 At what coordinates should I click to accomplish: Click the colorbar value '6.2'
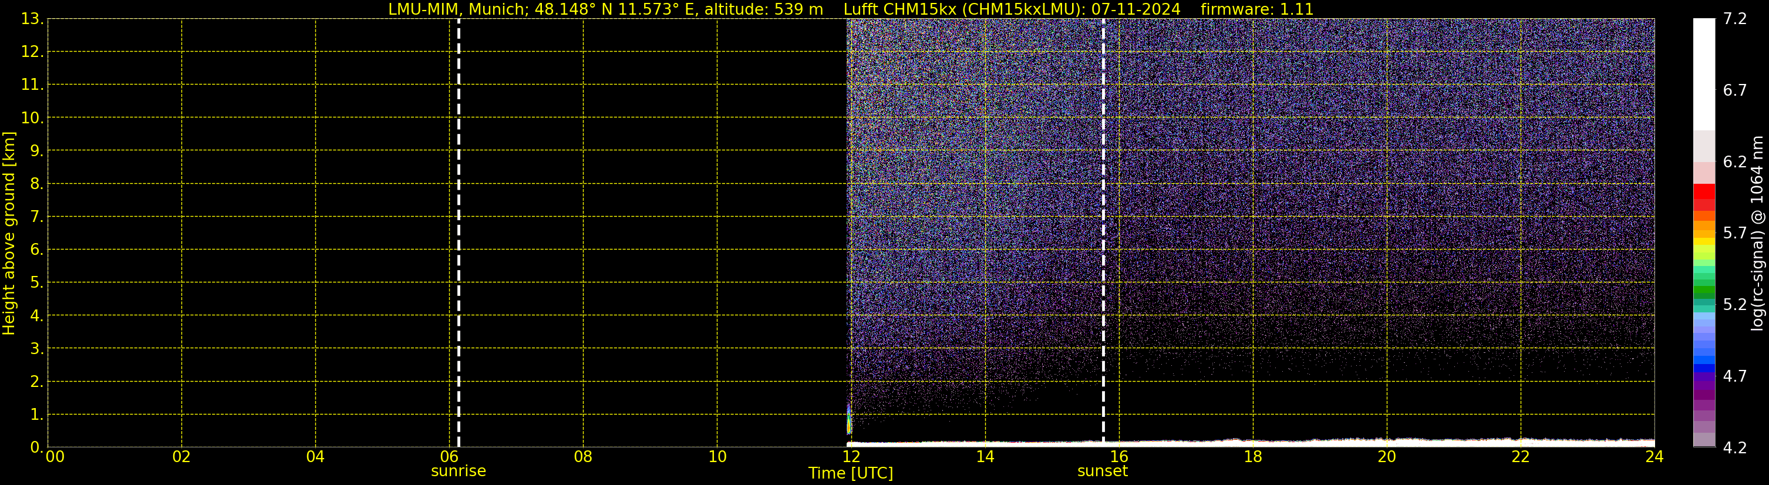tap(1735, 162)
